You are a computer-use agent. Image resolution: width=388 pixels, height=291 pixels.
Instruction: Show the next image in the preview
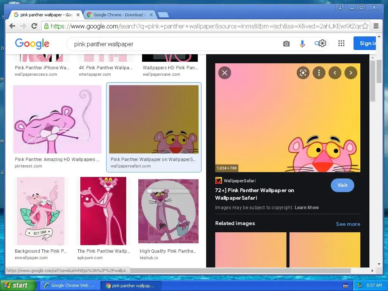(x=350, y=73)
